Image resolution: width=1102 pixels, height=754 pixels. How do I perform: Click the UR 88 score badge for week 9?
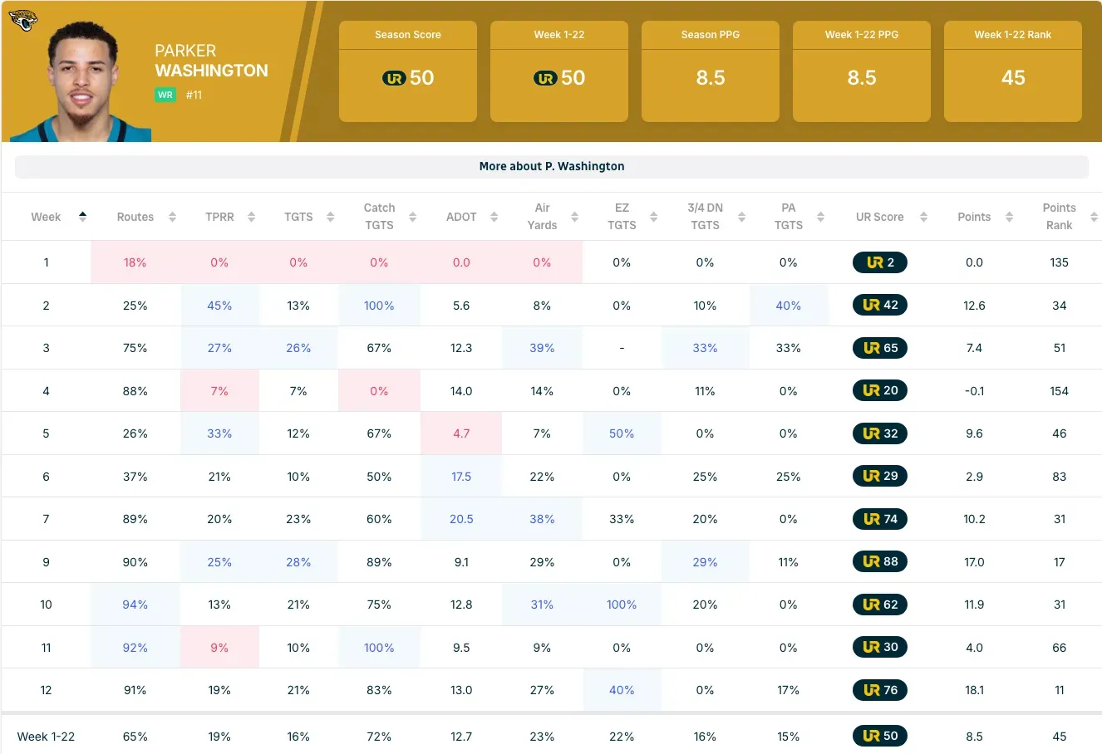click(880, 561)
